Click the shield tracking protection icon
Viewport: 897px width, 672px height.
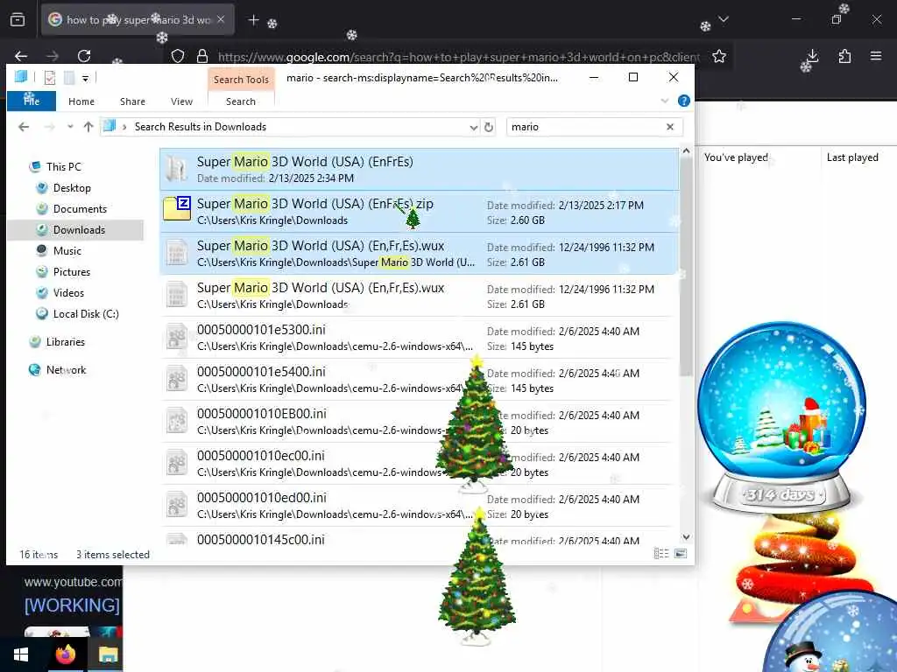[x=178, y=56]
